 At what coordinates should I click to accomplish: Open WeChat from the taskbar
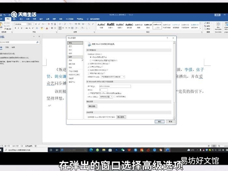click(x=123, y=150)
